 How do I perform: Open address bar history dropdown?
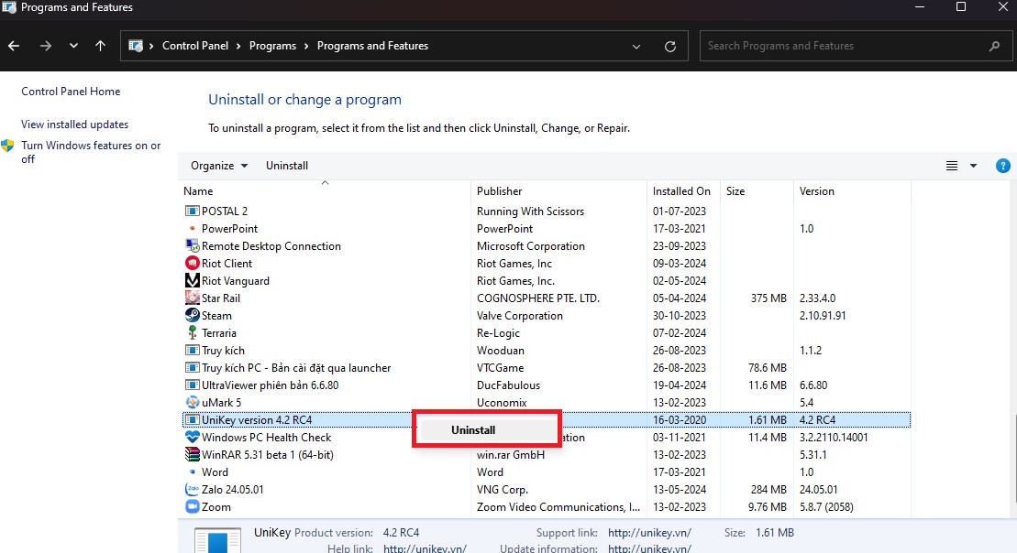point(636,47)
